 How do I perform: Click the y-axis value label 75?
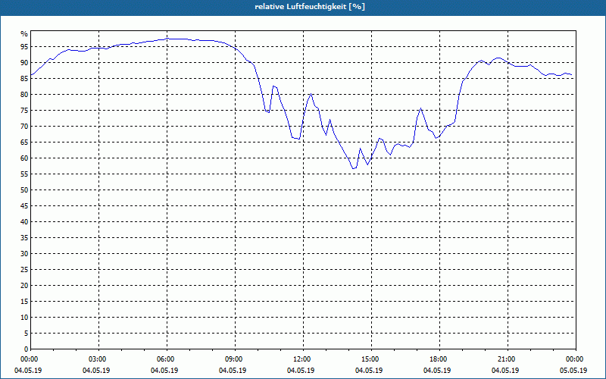point(24,110)
